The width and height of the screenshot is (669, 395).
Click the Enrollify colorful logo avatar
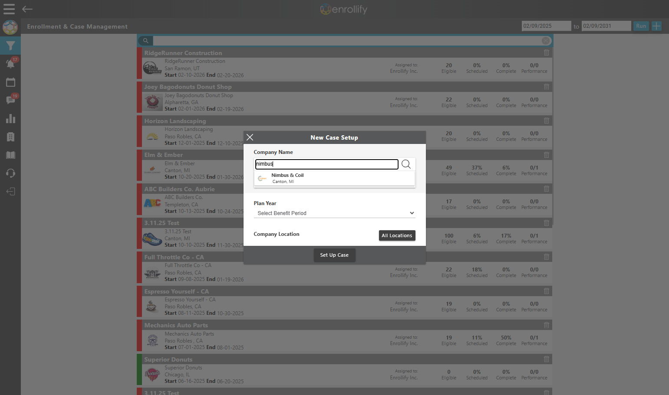10,27
